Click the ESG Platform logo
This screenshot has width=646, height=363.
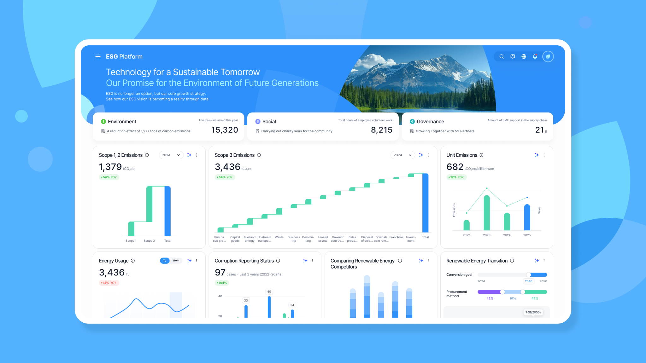[124, 56]
